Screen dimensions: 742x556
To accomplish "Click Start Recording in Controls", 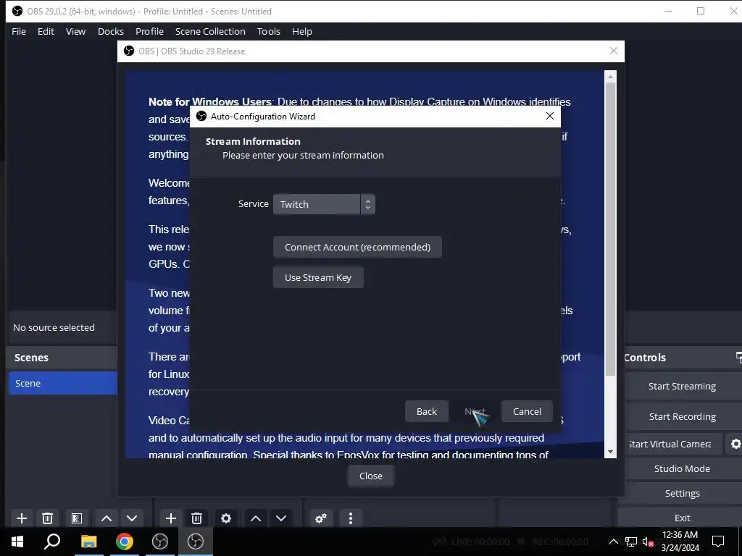I will coord(682,416).
